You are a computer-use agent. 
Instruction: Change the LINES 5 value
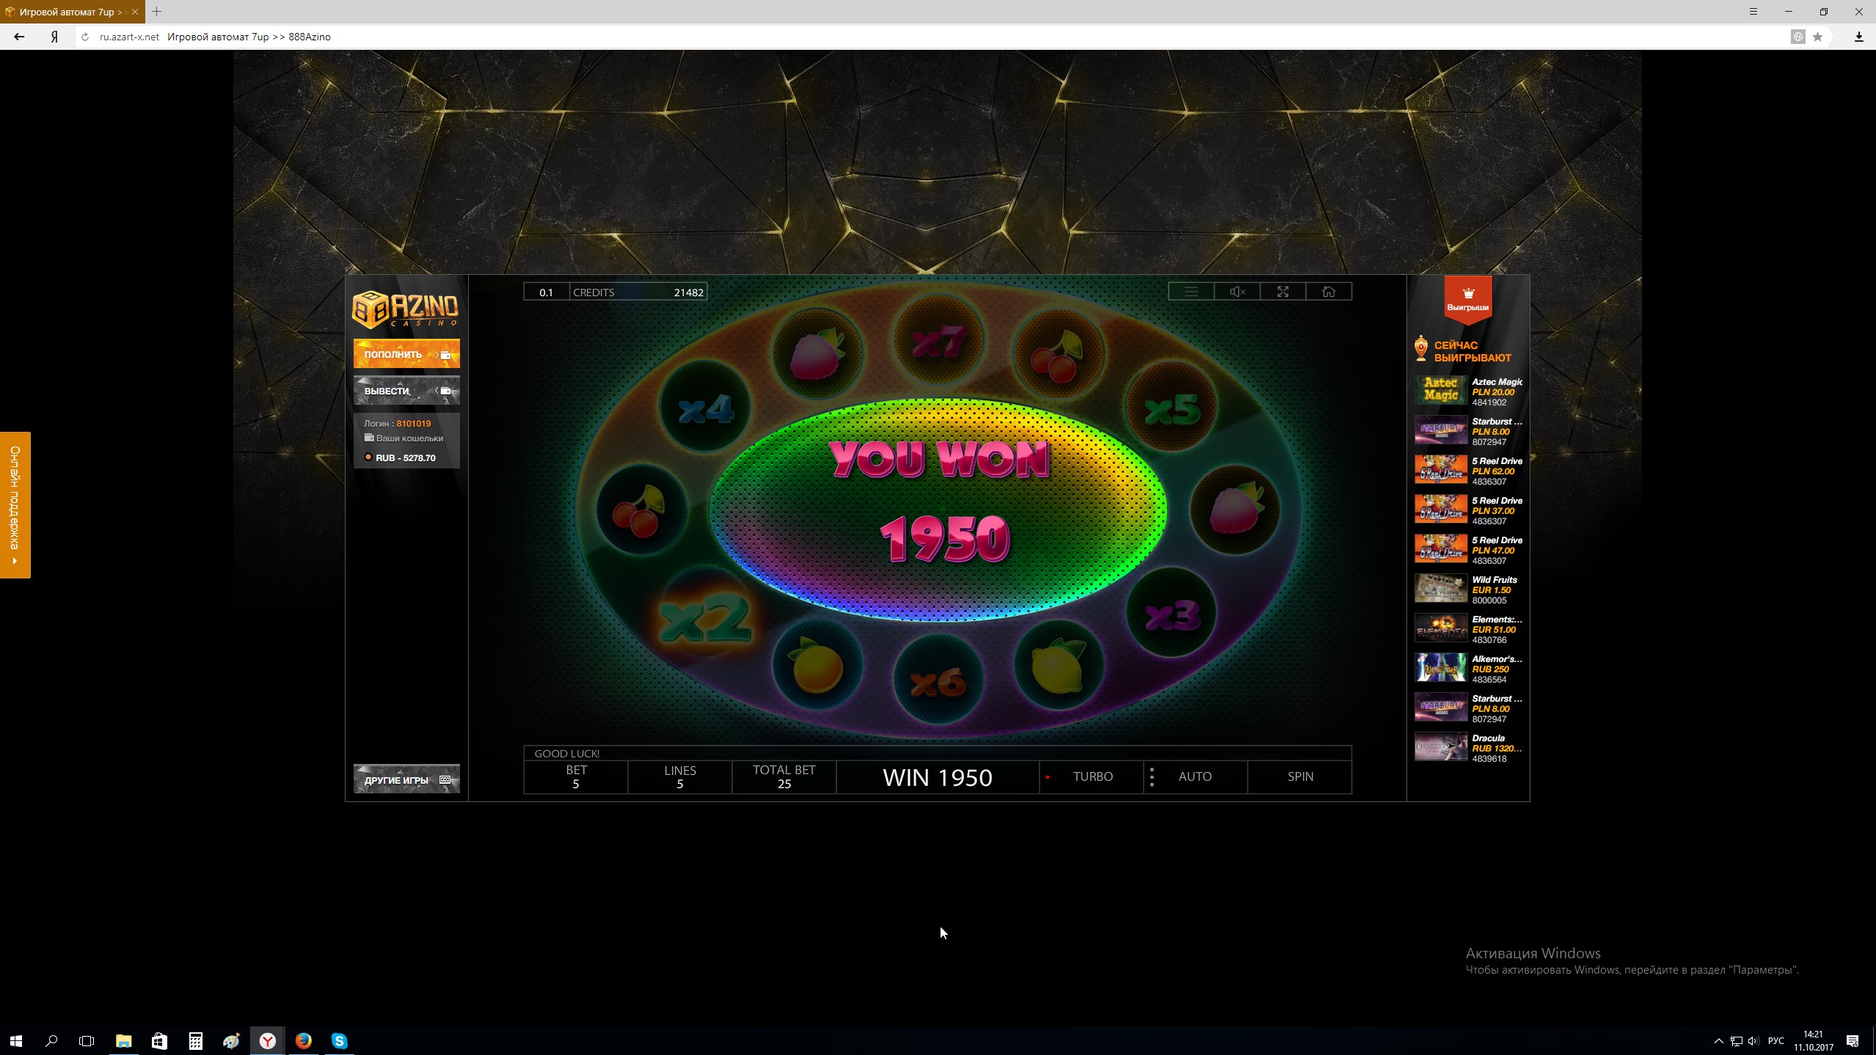point(679,777)
